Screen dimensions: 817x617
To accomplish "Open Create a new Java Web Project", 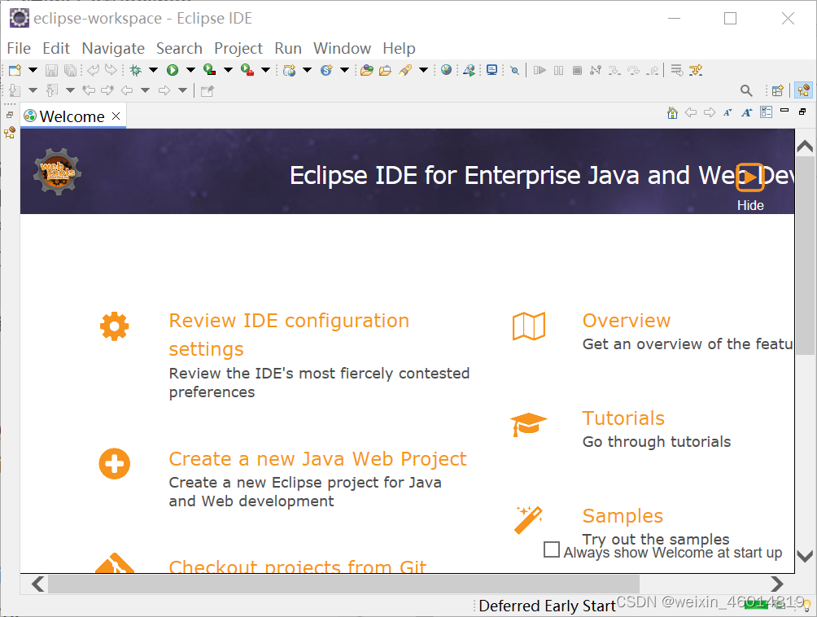I will pos(317,459).
